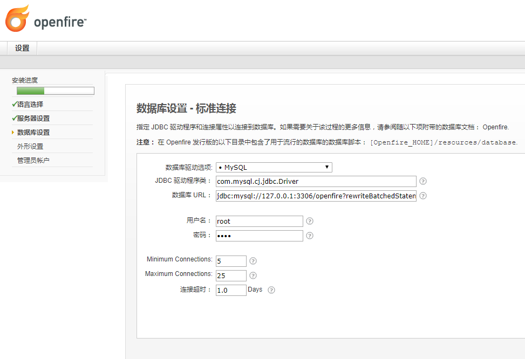Image resolution: width=525 pixels, height=359 pixels.
Task: Click help icon next to 连接超时 Days
Action: (271, 290)
